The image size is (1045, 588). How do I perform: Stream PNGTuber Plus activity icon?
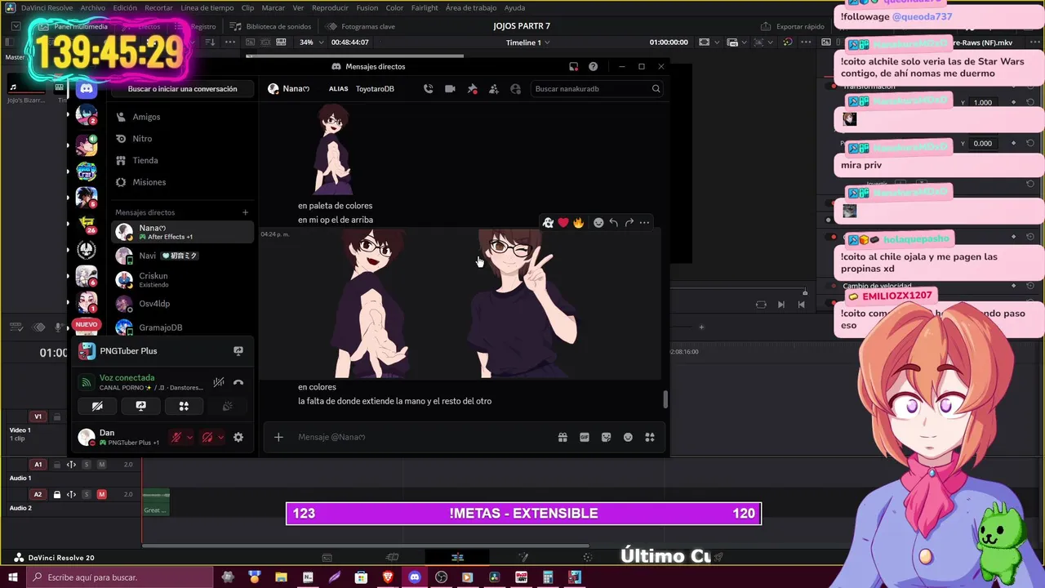click(x=238, y=350)
